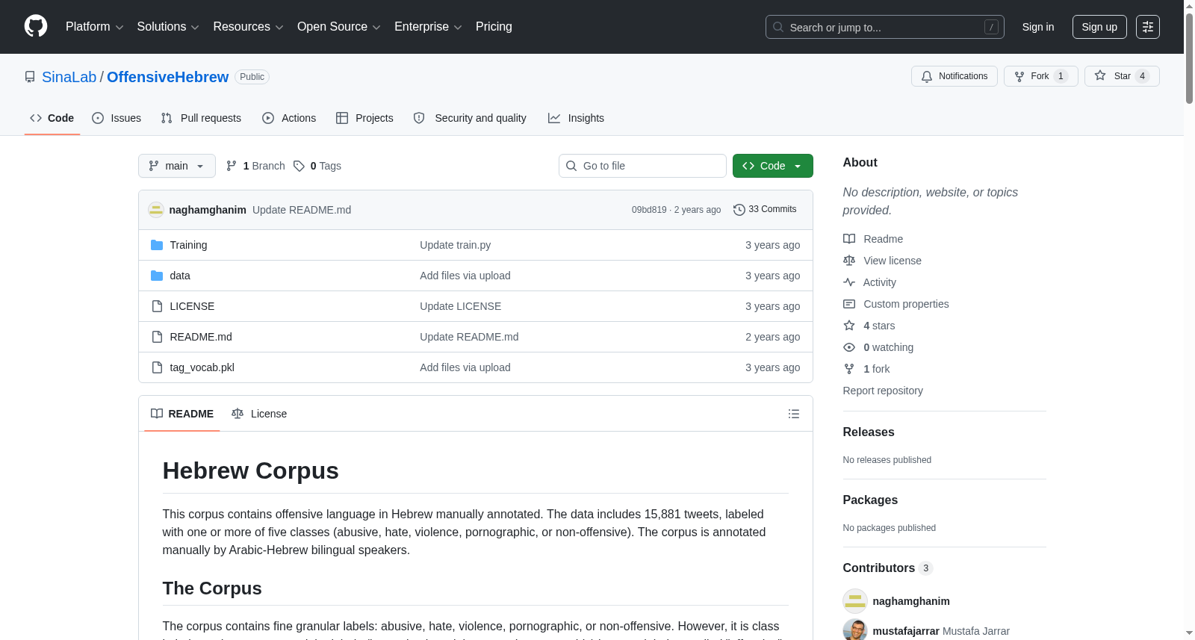Open the Releases heading link
Image resolution: width=1195 pixels, height=640 pixels.
[x=869, y=432]
